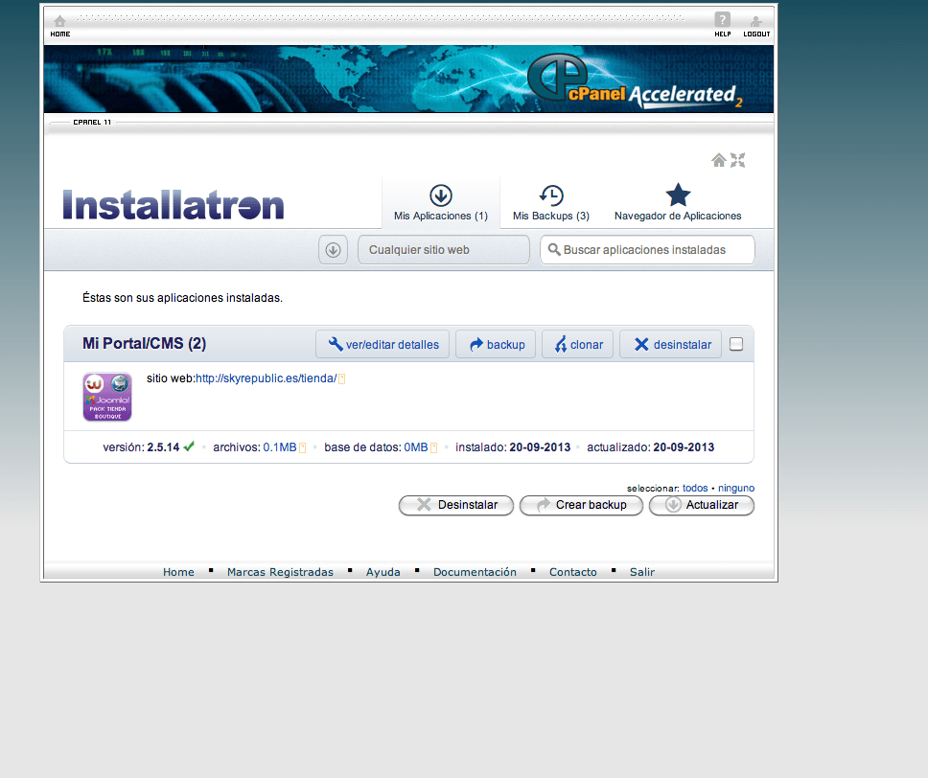The width and height of the screenshot is (928, 778).
Task: Click the CPANEL 11 label
Action: 92,123
